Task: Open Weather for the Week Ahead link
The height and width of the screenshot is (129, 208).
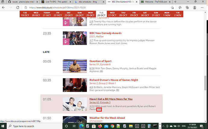Action: point(107,118)
